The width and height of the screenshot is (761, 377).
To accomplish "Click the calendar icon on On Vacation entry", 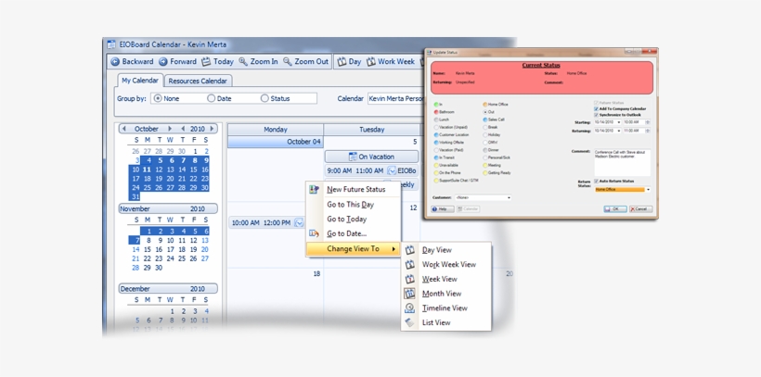I will pyautogui.click(x=353, y=157).
